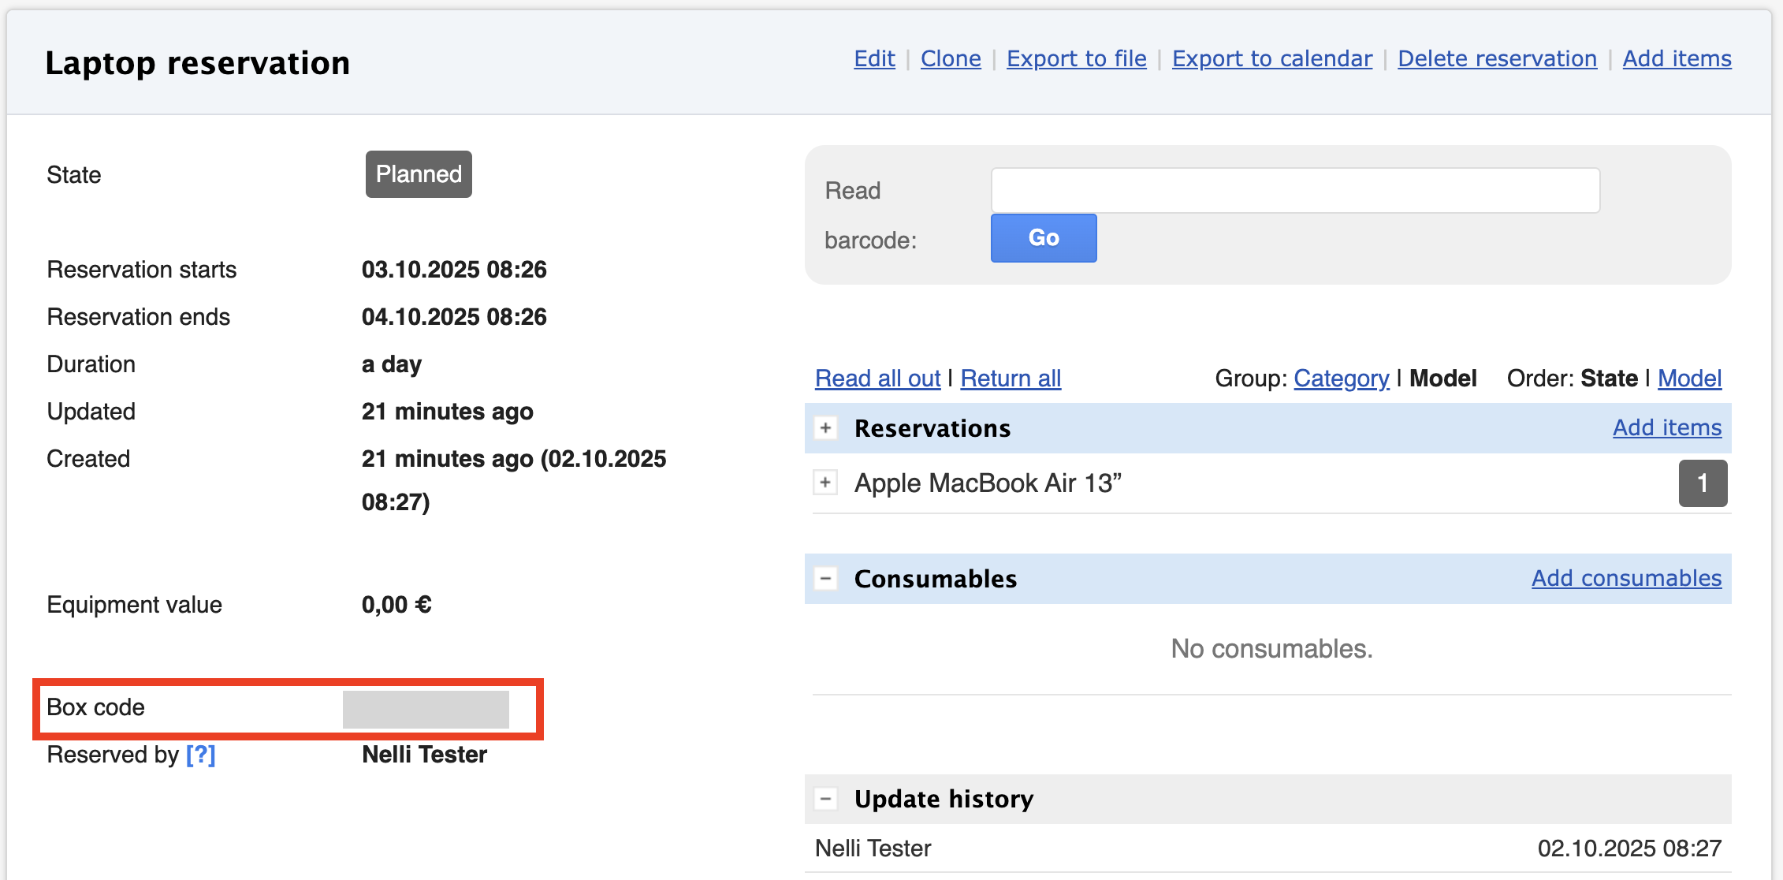The width and height of the screenshot is (1783, 880).
Task: Order items by Model
Action: tap(1689, 378)
